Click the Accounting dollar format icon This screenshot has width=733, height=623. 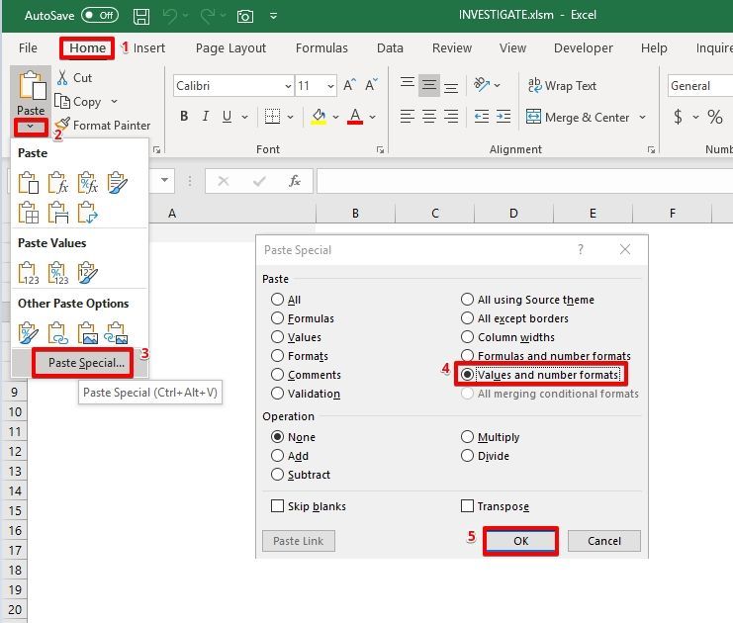coord(678,117)
